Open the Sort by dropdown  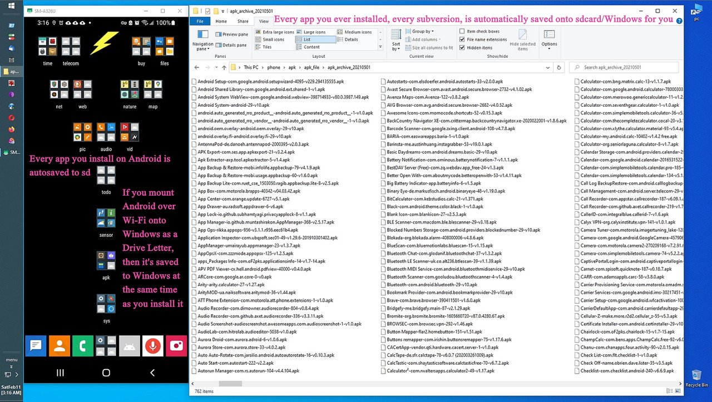[396, 40]
